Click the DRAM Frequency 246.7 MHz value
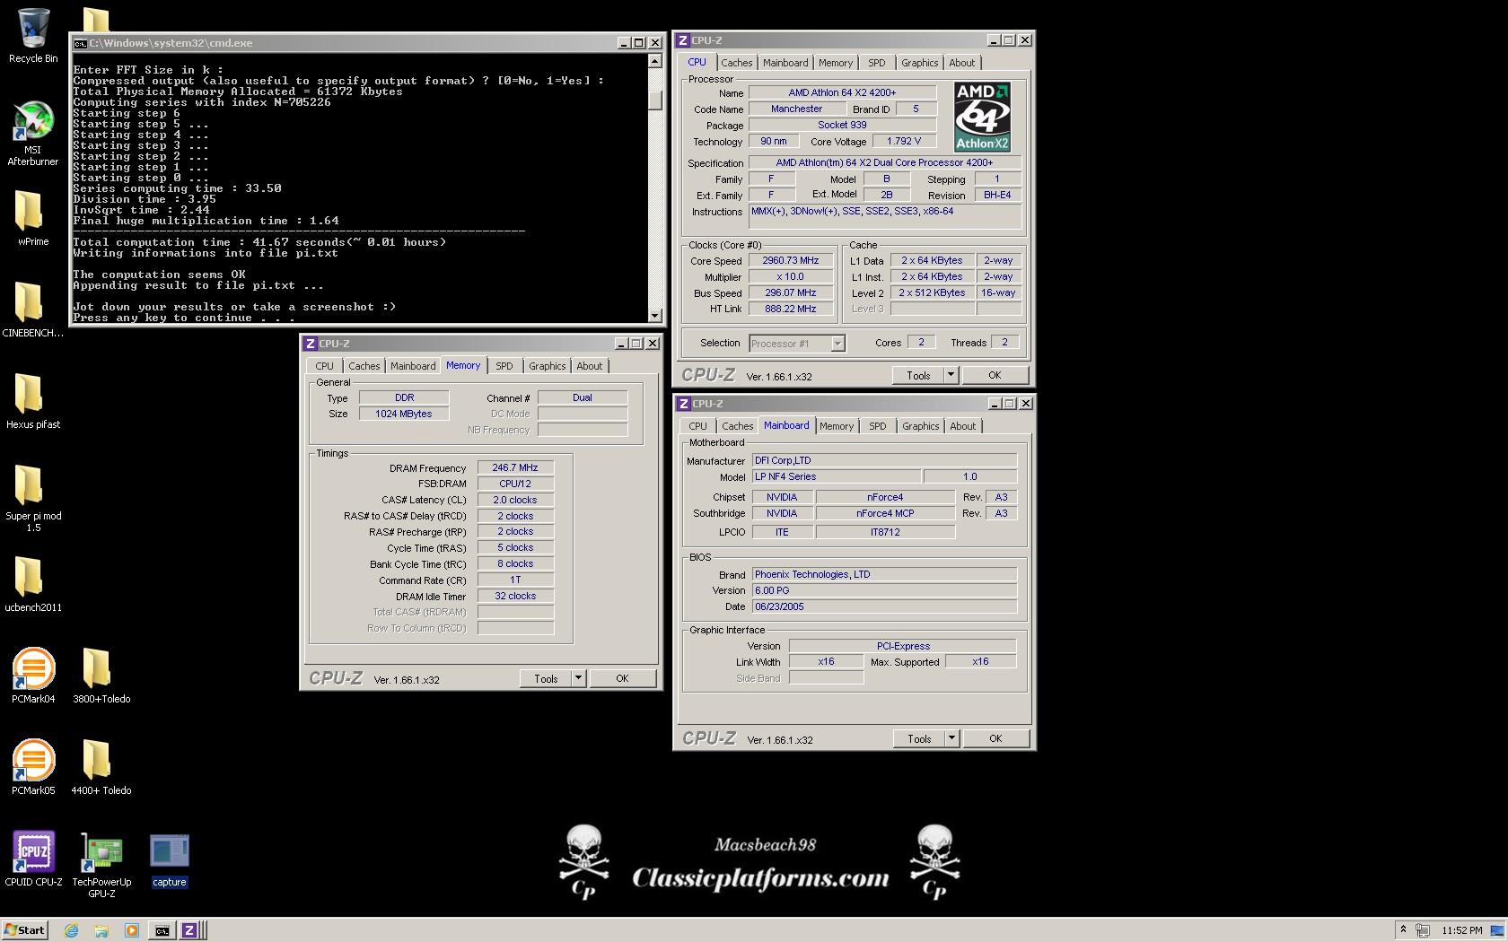This screenshot has height=942, width=1508. [515, 467]
